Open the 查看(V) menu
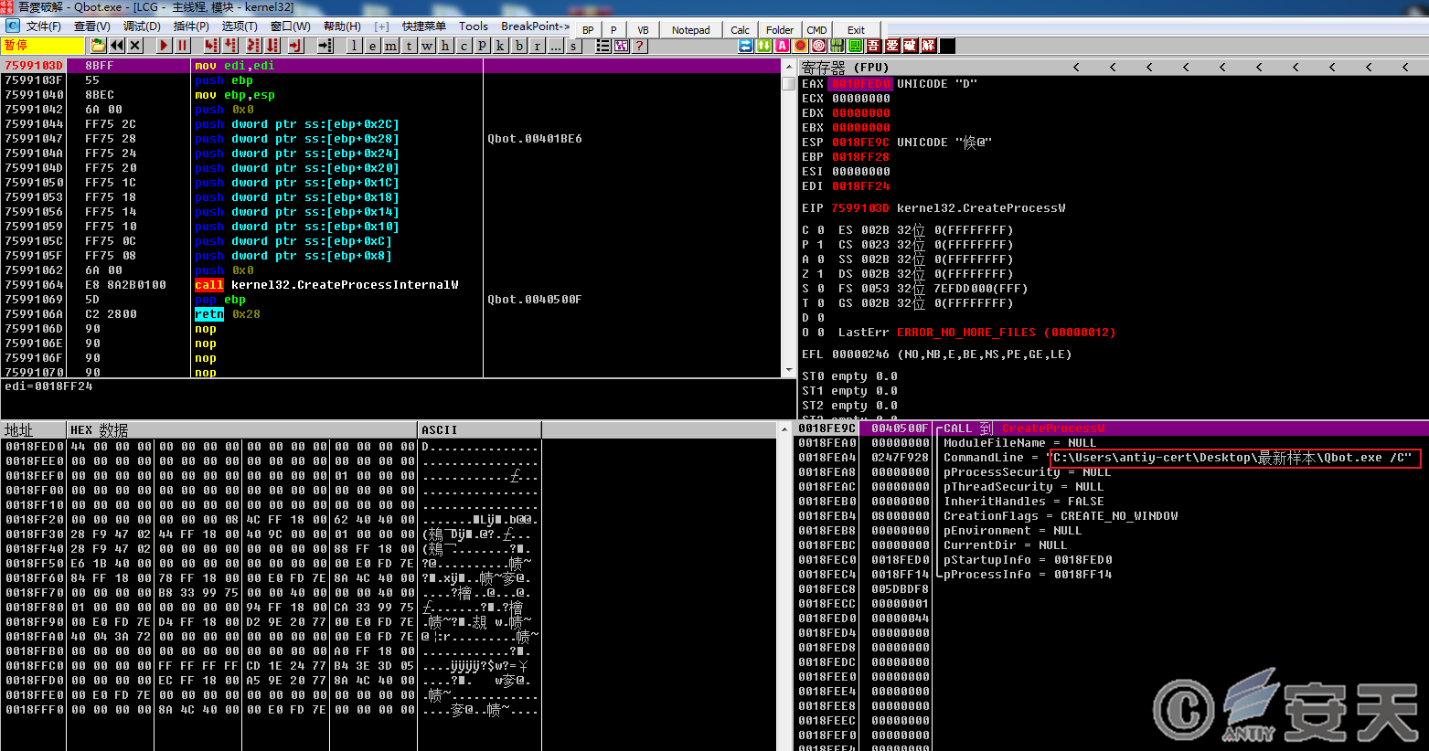The width and height of the screenshot is (1429, 751). [x=91, y=26]
